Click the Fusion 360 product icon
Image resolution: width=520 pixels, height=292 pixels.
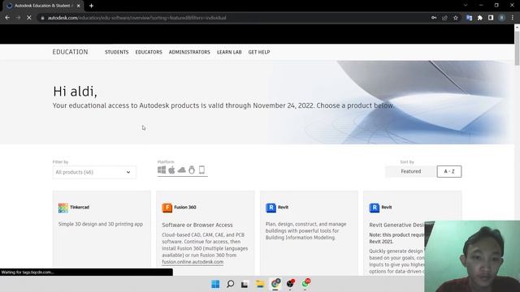point(167,208)
